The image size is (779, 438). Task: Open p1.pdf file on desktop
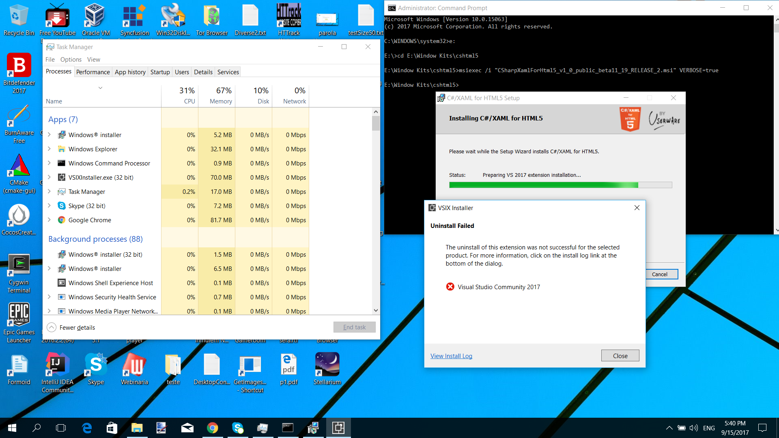click(288, 369)
